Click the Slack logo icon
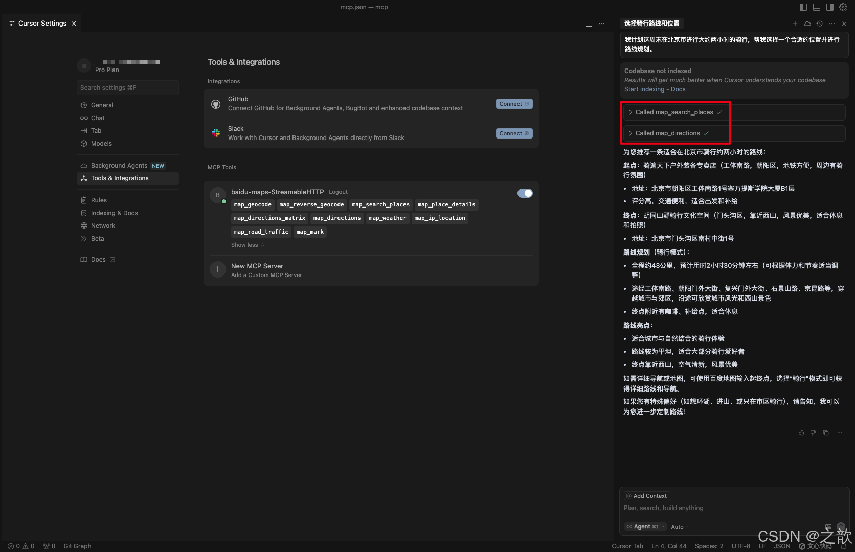Screen dimensions: 855x552 click(216, 133)
